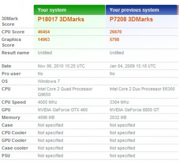The image size is (180, 164).
Task: Click the green "Your system" column header
Action: (x=70, y=10)
